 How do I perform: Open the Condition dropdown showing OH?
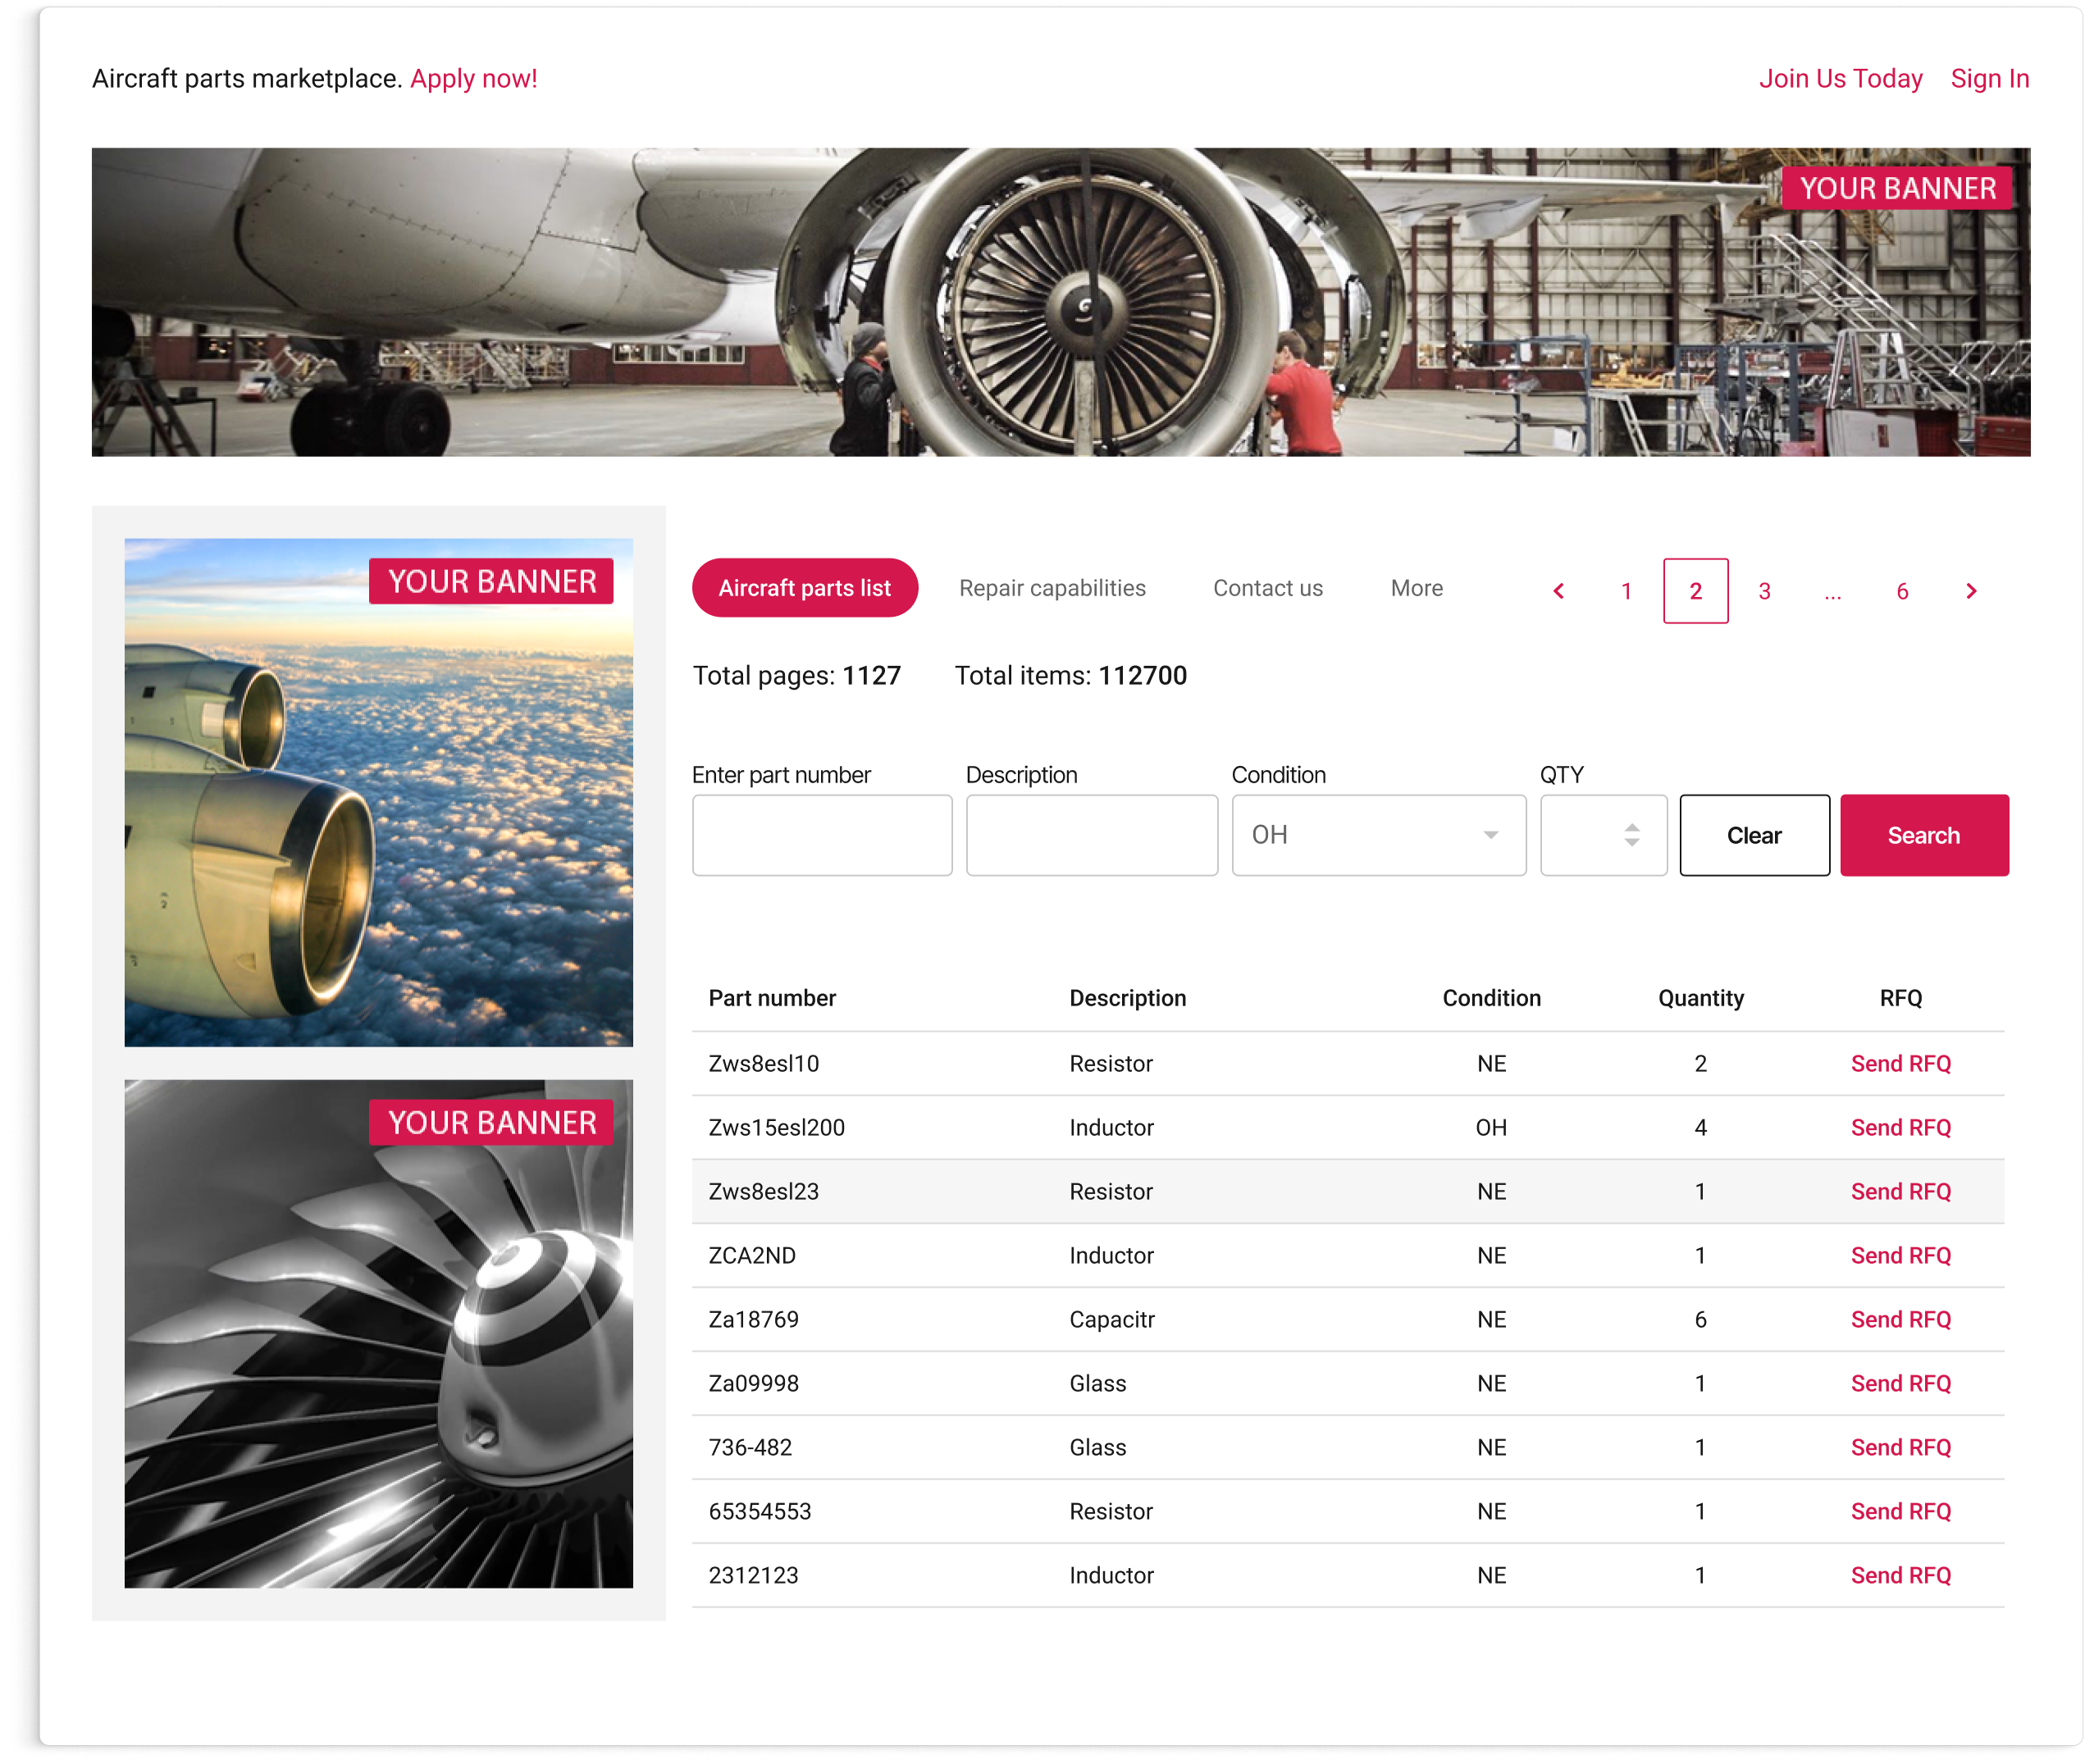point(1378,835)
